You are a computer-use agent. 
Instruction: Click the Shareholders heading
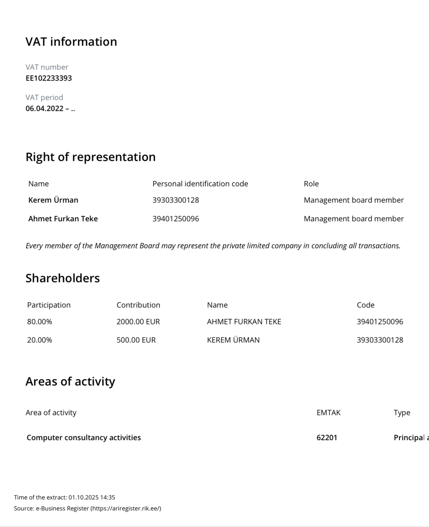coord(63,278)
